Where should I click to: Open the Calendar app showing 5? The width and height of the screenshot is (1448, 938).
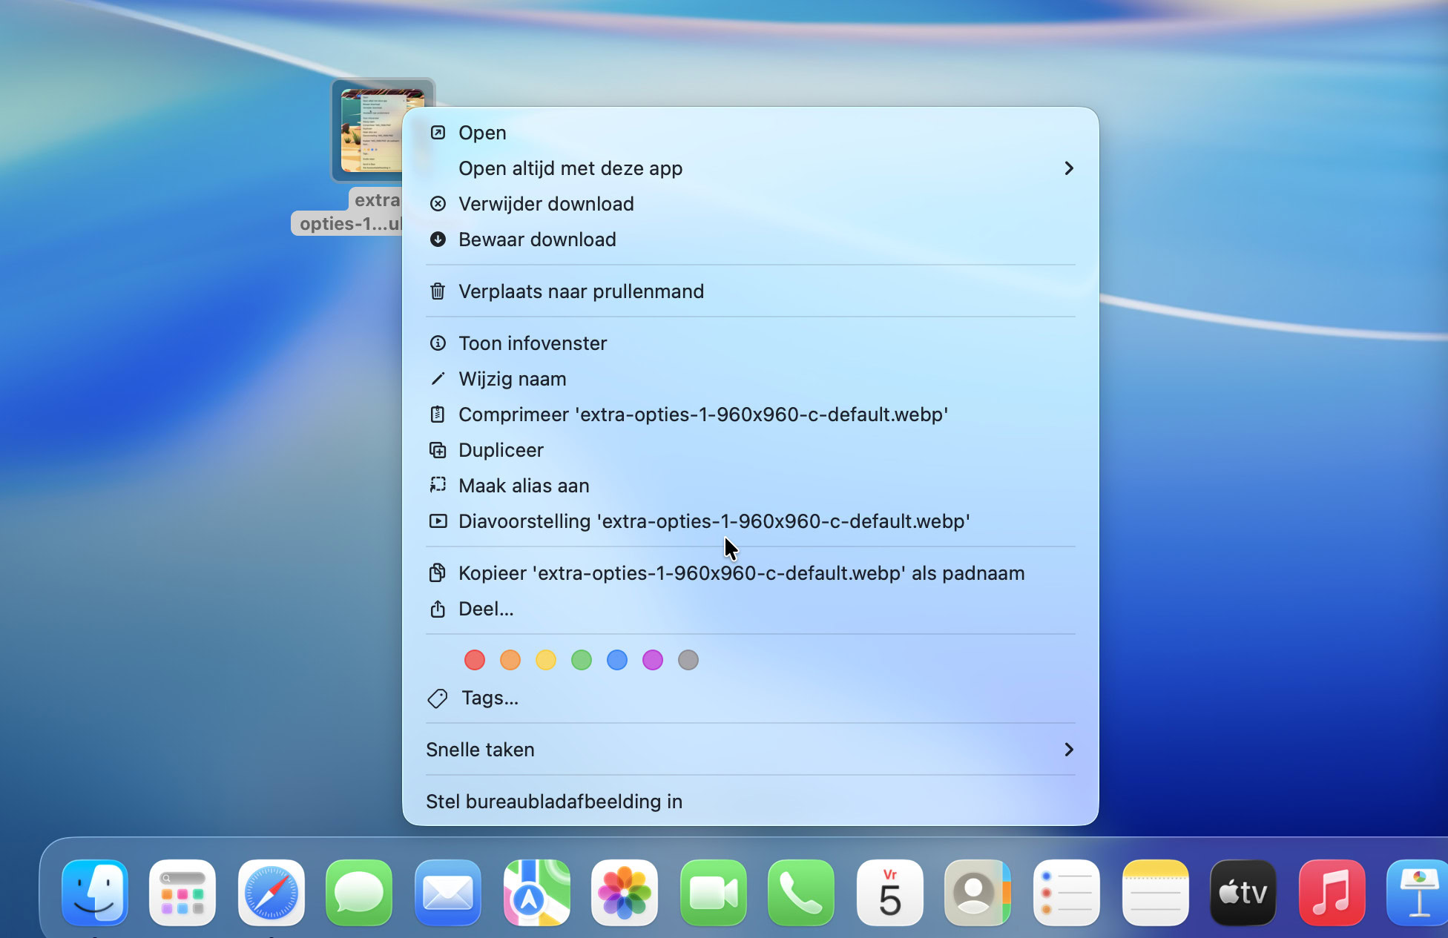tap(889, 892)
